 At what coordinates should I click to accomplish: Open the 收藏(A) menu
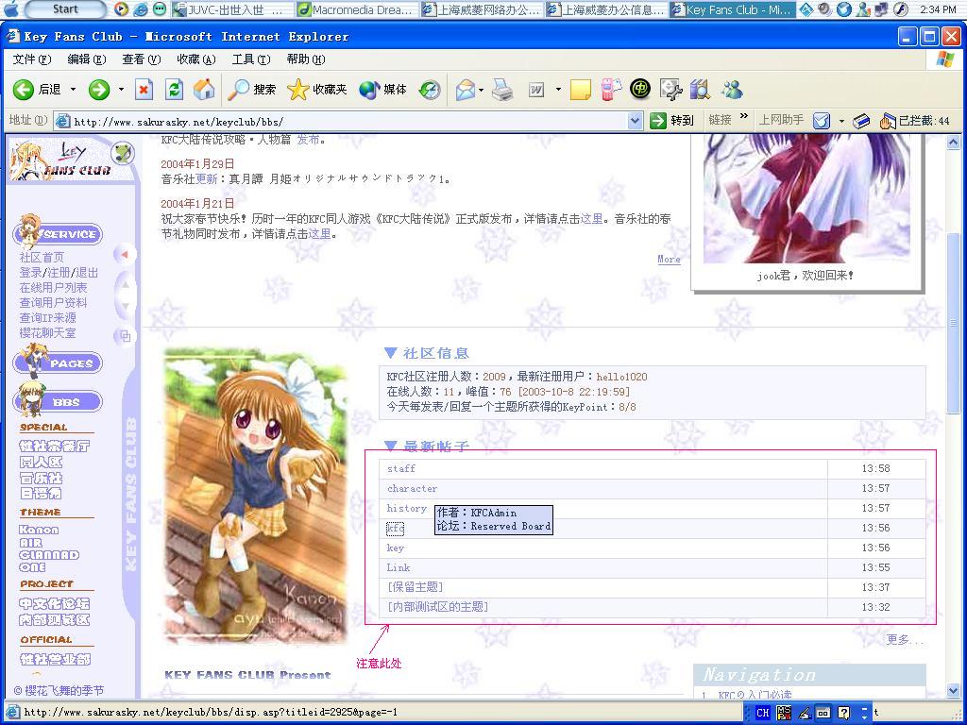tap(195, 59)
